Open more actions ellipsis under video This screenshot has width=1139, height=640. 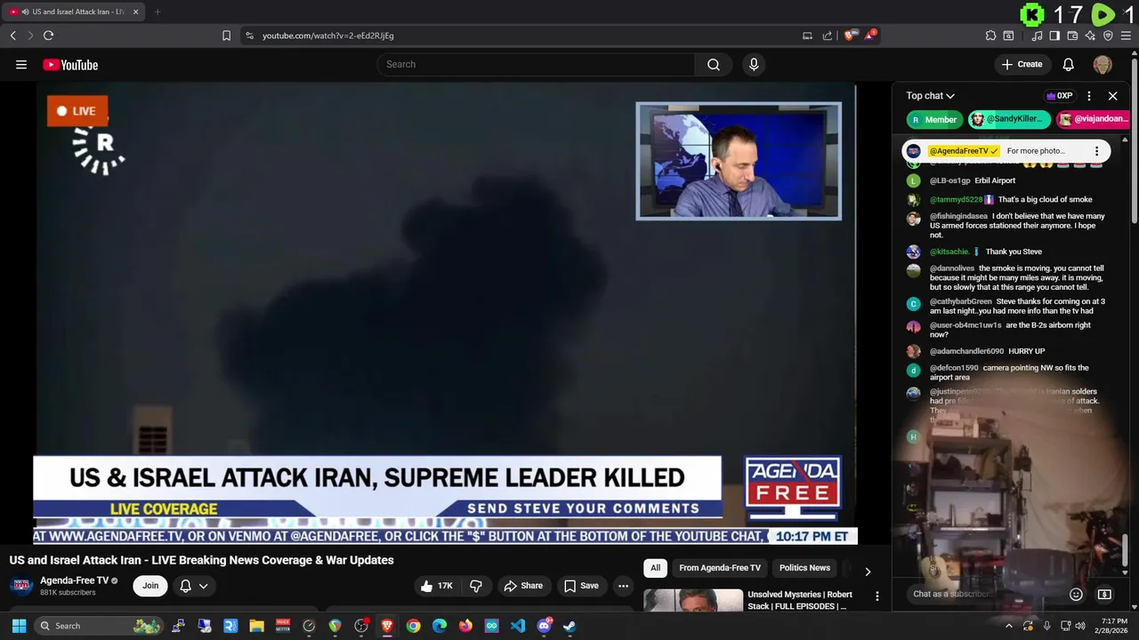click(x=623, y=586)
